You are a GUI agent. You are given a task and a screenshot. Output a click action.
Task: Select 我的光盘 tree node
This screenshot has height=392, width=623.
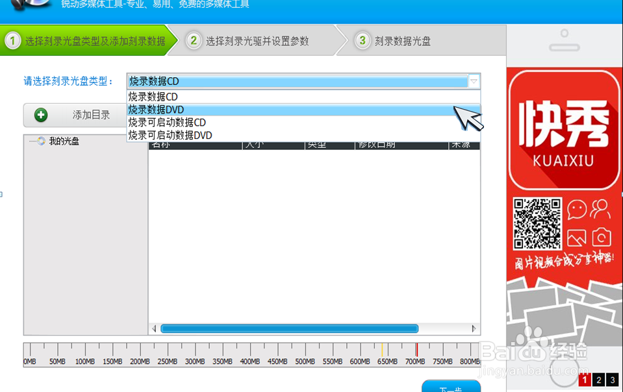[64, 141]
